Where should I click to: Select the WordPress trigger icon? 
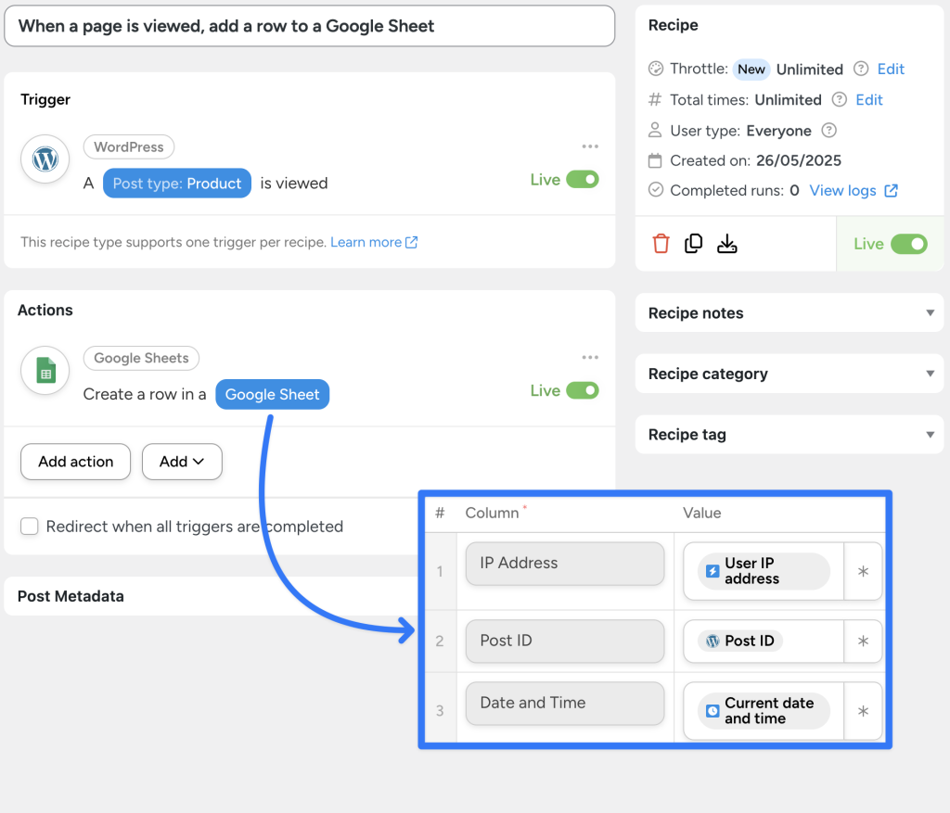point(45,159)
